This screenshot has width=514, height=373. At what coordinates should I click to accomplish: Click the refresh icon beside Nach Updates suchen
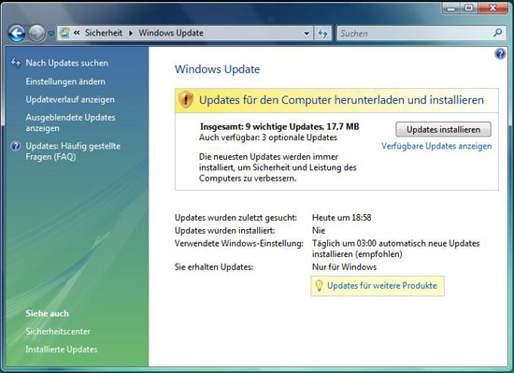16,63
